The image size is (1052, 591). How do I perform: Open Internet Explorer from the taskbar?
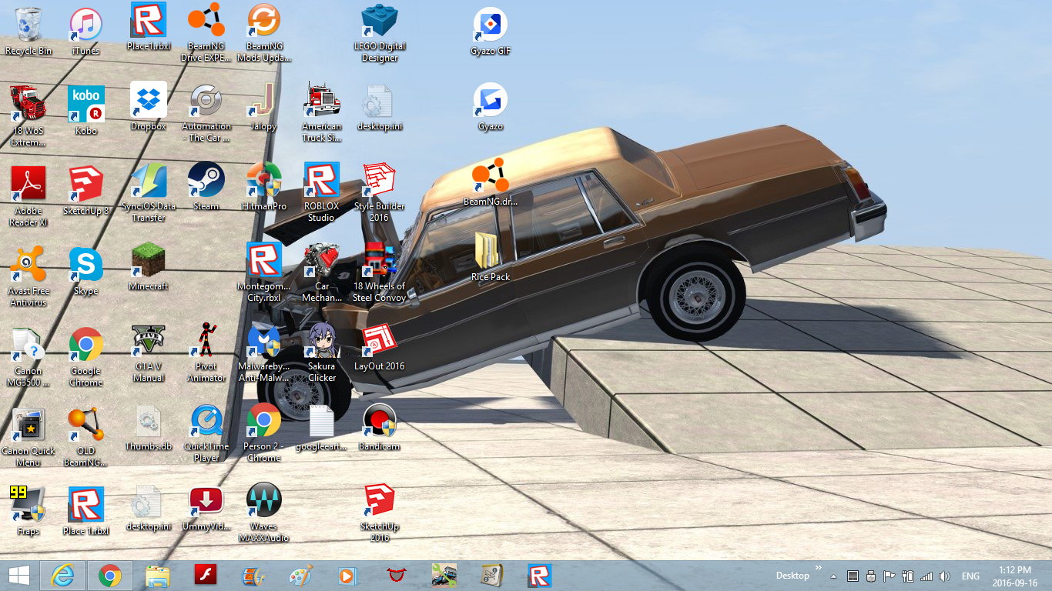tap(62, 576)
